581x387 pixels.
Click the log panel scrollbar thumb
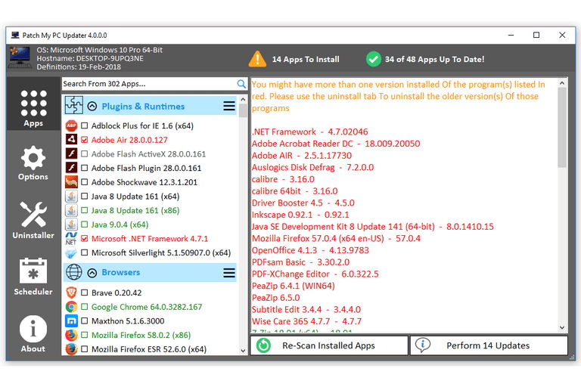562,128
